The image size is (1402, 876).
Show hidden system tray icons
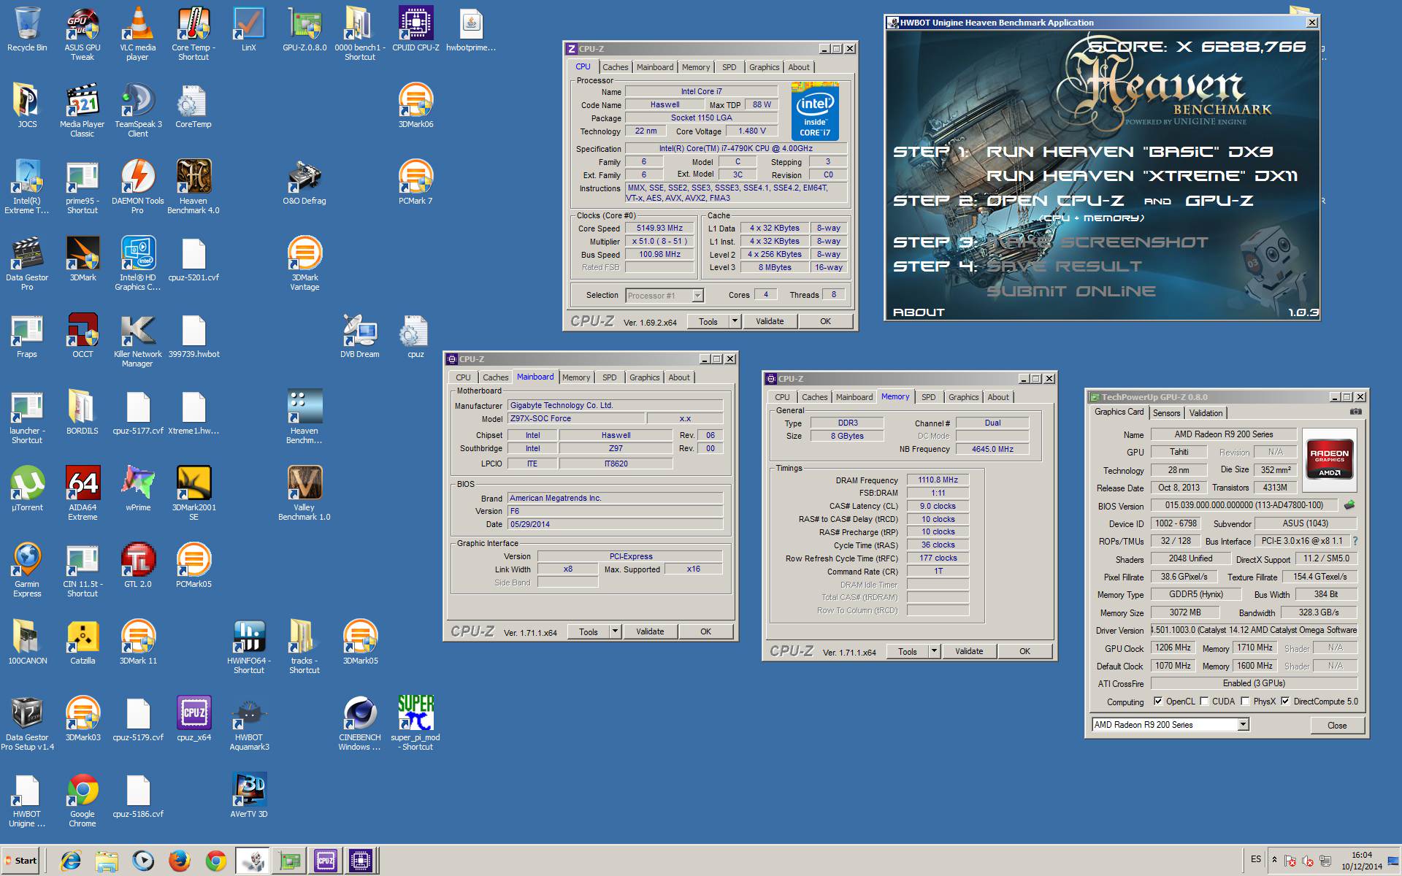coord(1274,860)
